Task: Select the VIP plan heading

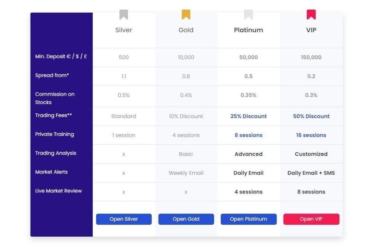Action: tap(311, 30)
